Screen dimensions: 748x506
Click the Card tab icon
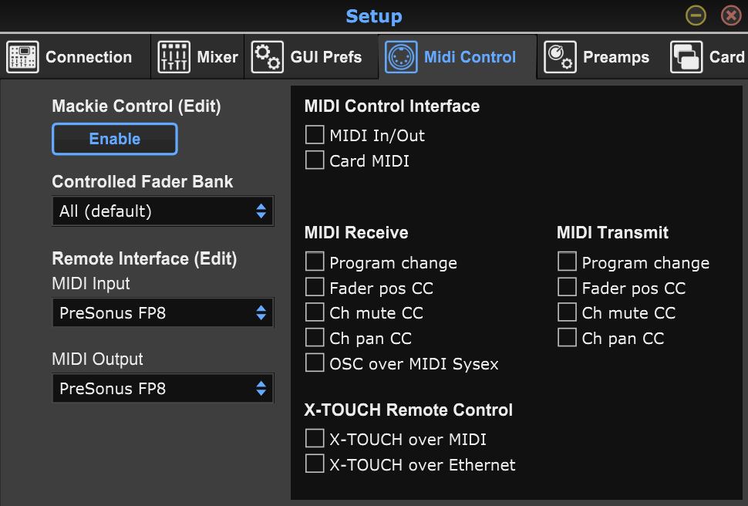pyautogui.click(x=686, y=57)
